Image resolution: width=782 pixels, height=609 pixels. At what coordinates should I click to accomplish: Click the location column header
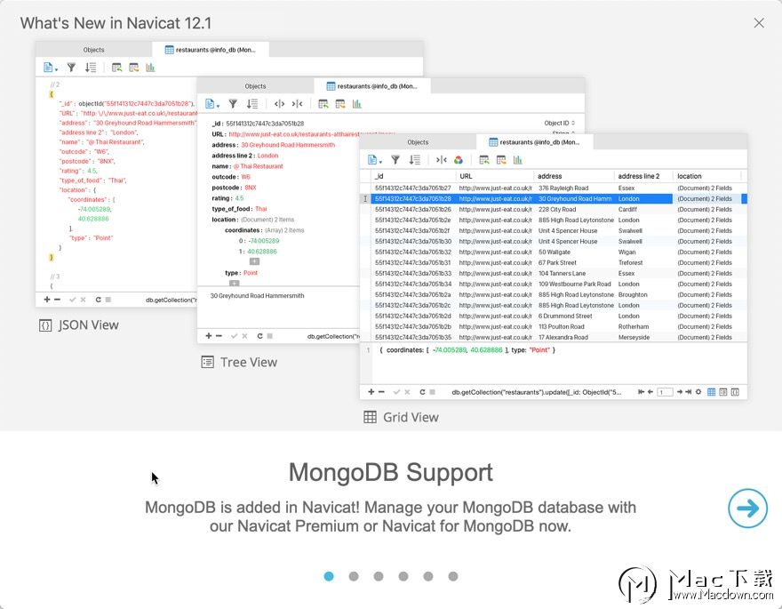click(x=707, y=176)
